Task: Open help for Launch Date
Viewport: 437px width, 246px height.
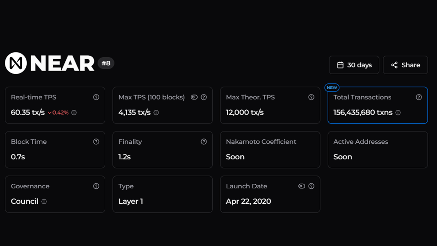Action: (311, 186)
